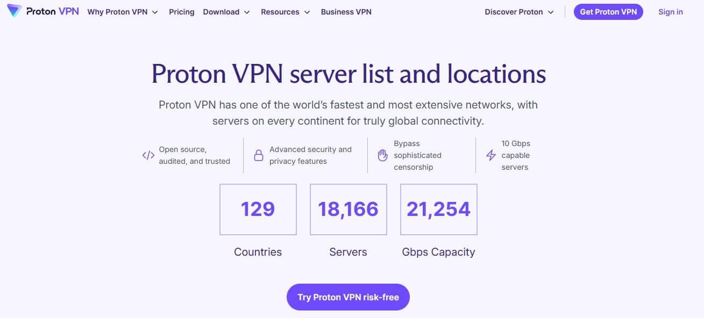Click the Open source, audited, and trusted text
The image size is (704, 318).
click(x=196, y=155)
